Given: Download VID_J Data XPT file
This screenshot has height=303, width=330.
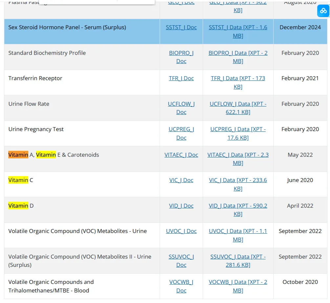Looking at the screenshot, I should (x=238, y=210).
